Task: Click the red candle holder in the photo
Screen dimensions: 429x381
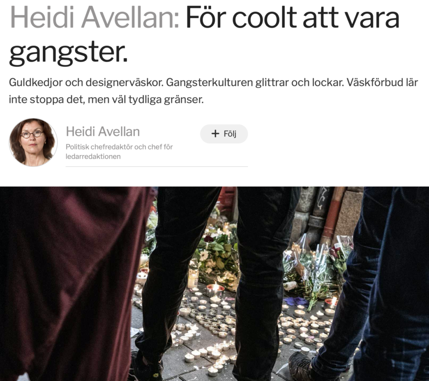Action: click(215, 290)
